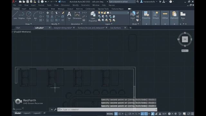Toggle object snap tracking in status bar
Screen dimensions: 206x116
142,114
